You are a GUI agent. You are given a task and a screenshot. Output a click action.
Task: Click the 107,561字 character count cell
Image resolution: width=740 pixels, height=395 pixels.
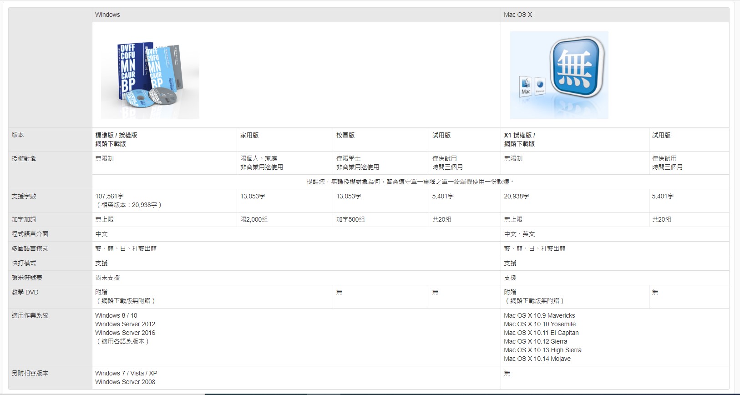click(164, 200)
